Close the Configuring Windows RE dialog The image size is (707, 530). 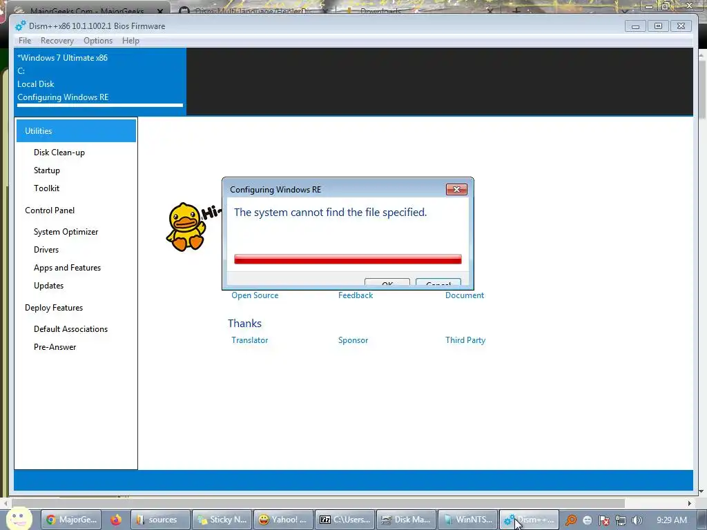(x=456, y=189)
